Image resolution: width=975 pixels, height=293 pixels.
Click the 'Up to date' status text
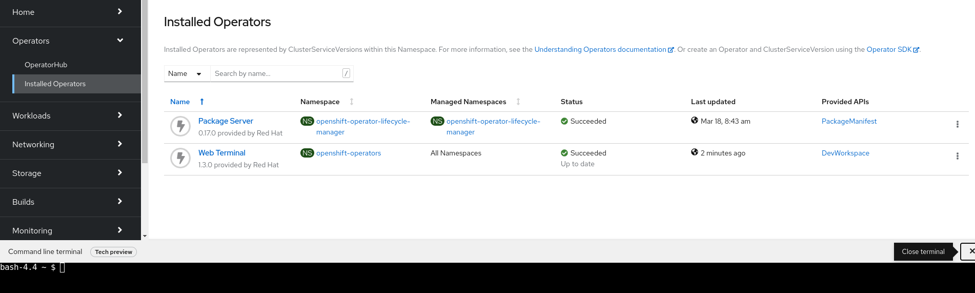(x=578, y=164)
